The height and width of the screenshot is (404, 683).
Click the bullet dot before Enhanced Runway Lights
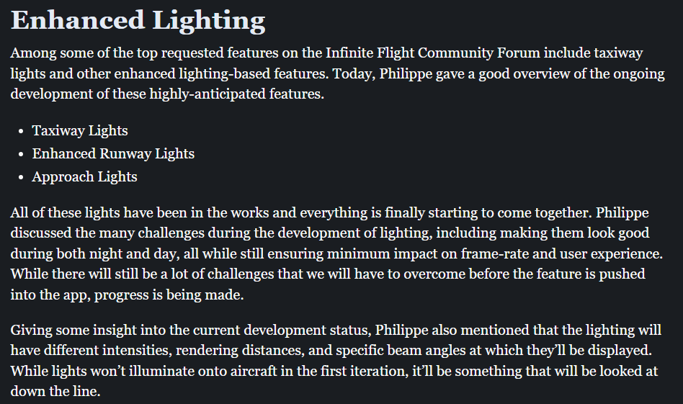[x=22, y=154]
